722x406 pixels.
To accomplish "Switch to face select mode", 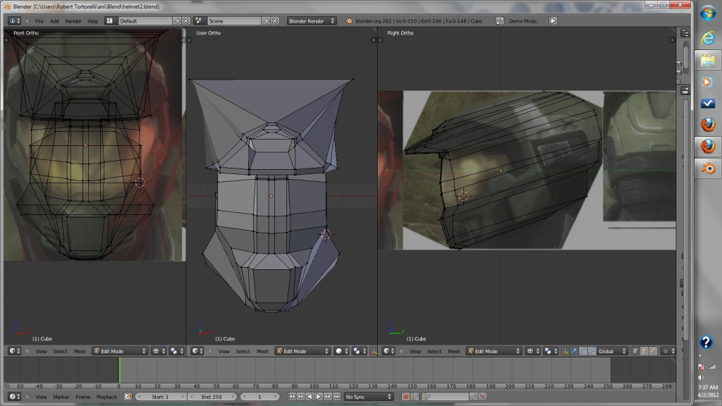I will pyautogui.click(x=653, y=351).
